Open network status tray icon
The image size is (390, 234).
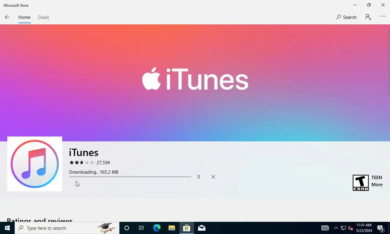[x=343, y=228]
